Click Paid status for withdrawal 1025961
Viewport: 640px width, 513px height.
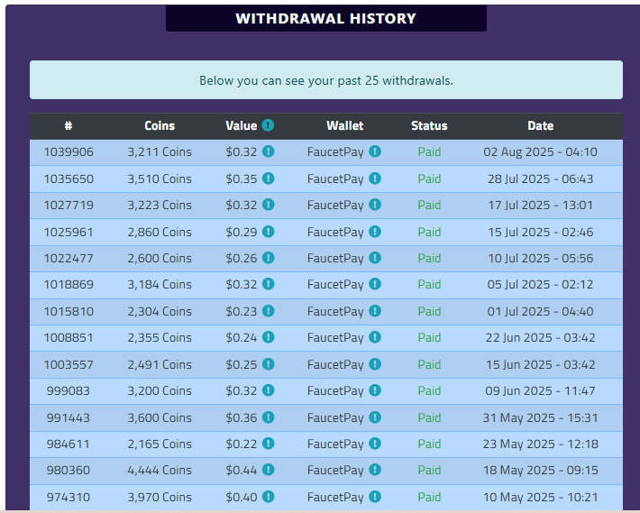click(429, 233)
